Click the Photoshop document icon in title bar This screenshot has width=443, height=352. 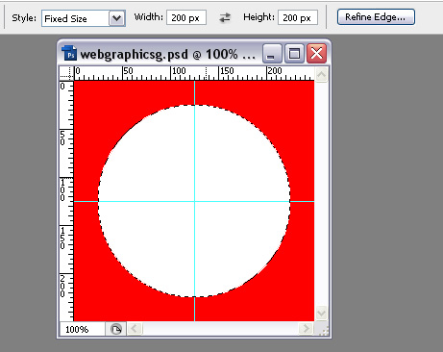[69, 53]
